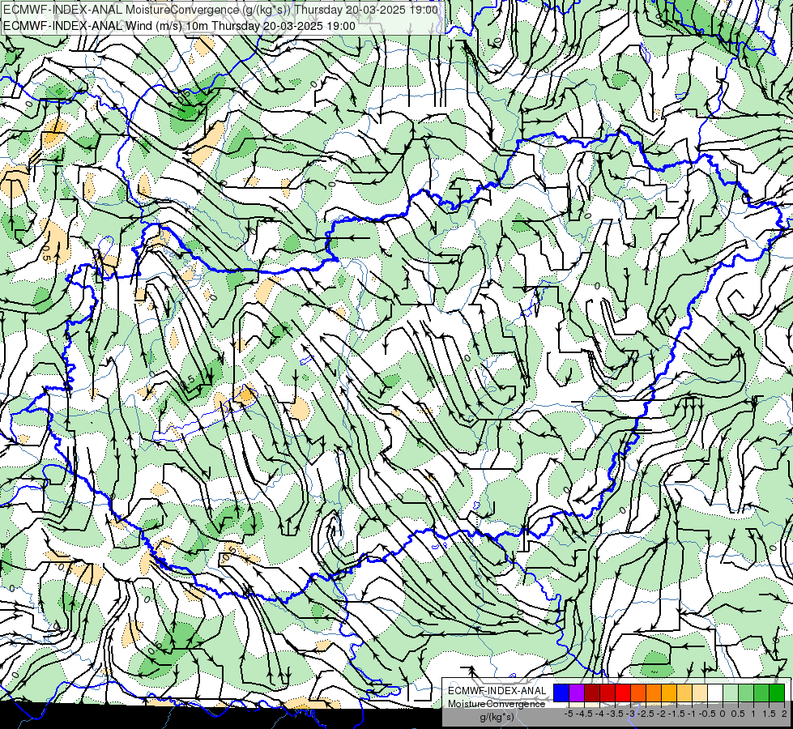Click the MoistureConvergence title line at top

coord(220,10)
